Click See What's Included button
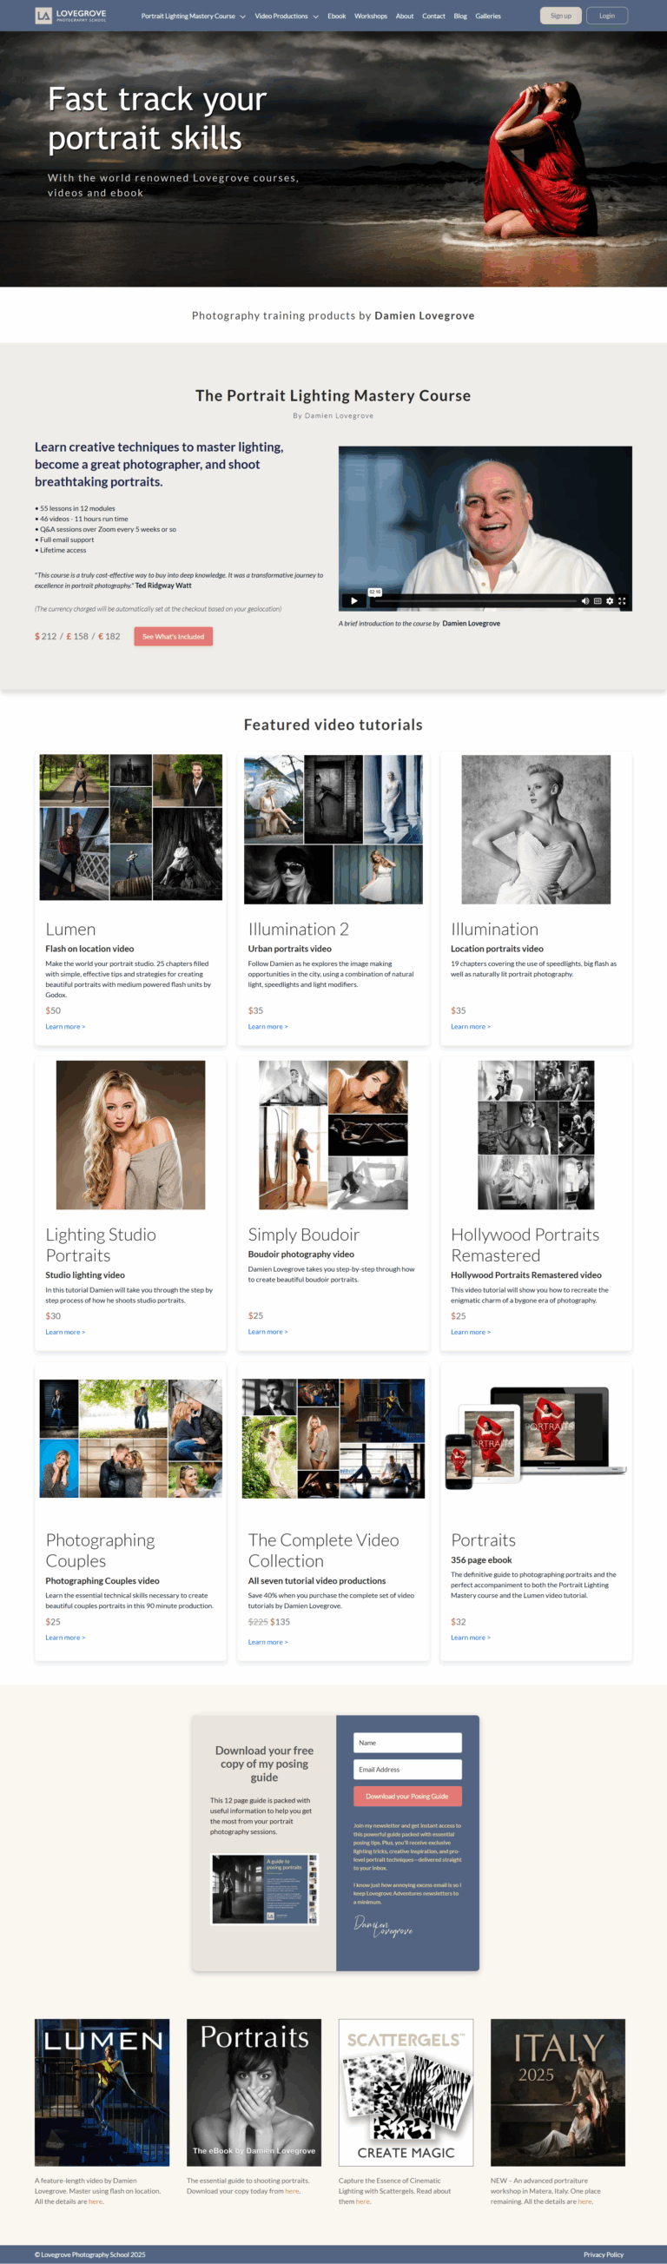Screen dimensions: 667x2264 pyautogui.click(x=173, y=636)
